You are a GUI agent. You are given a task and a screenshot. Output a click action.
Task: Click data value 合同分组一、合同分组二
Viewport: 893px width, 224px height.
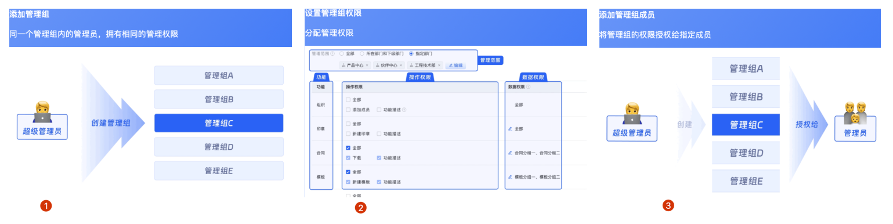(537, 153)
